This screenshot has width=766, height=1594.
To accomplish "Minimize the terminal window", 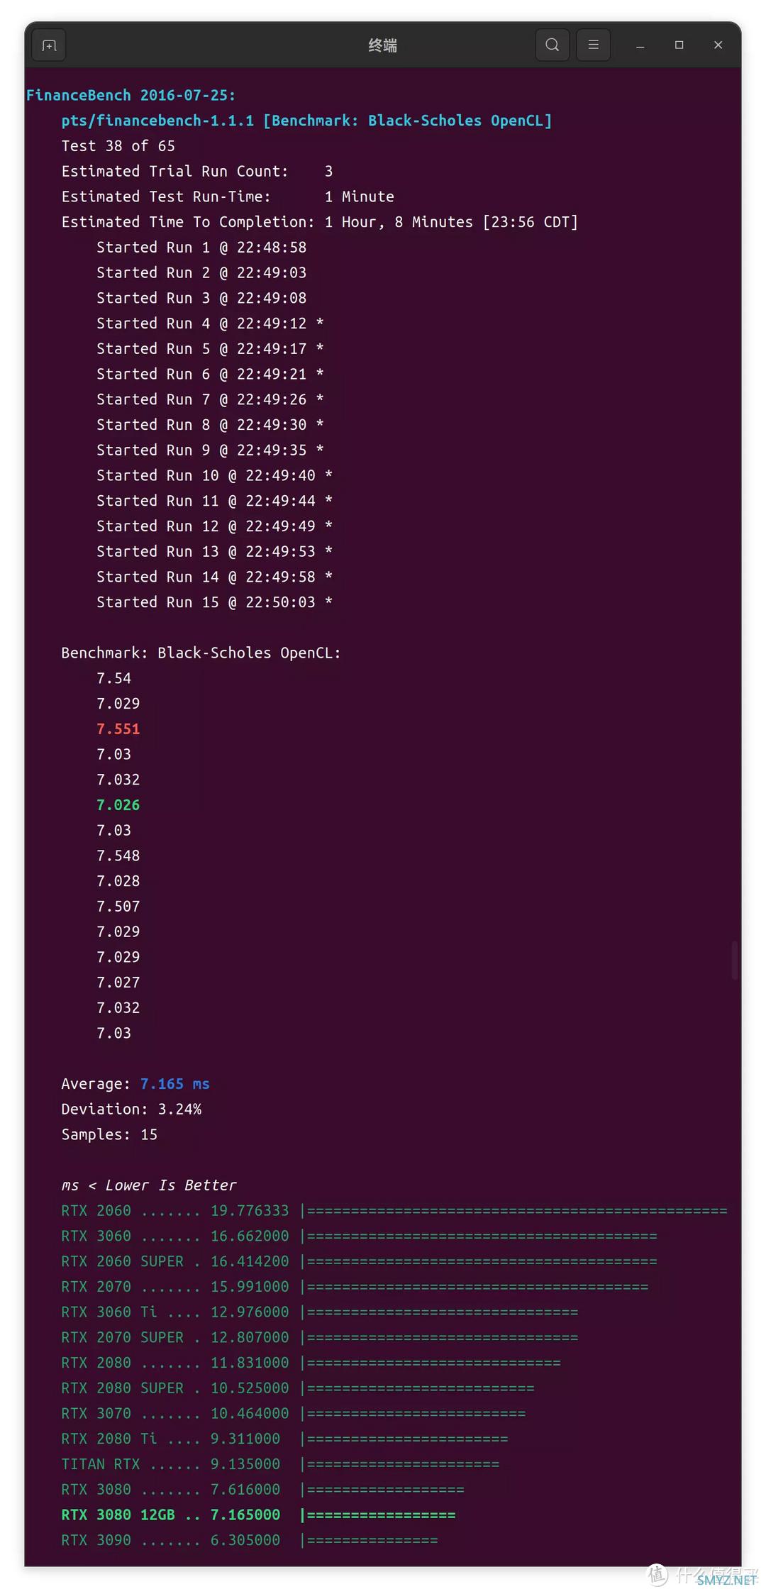I will point(640,45).
